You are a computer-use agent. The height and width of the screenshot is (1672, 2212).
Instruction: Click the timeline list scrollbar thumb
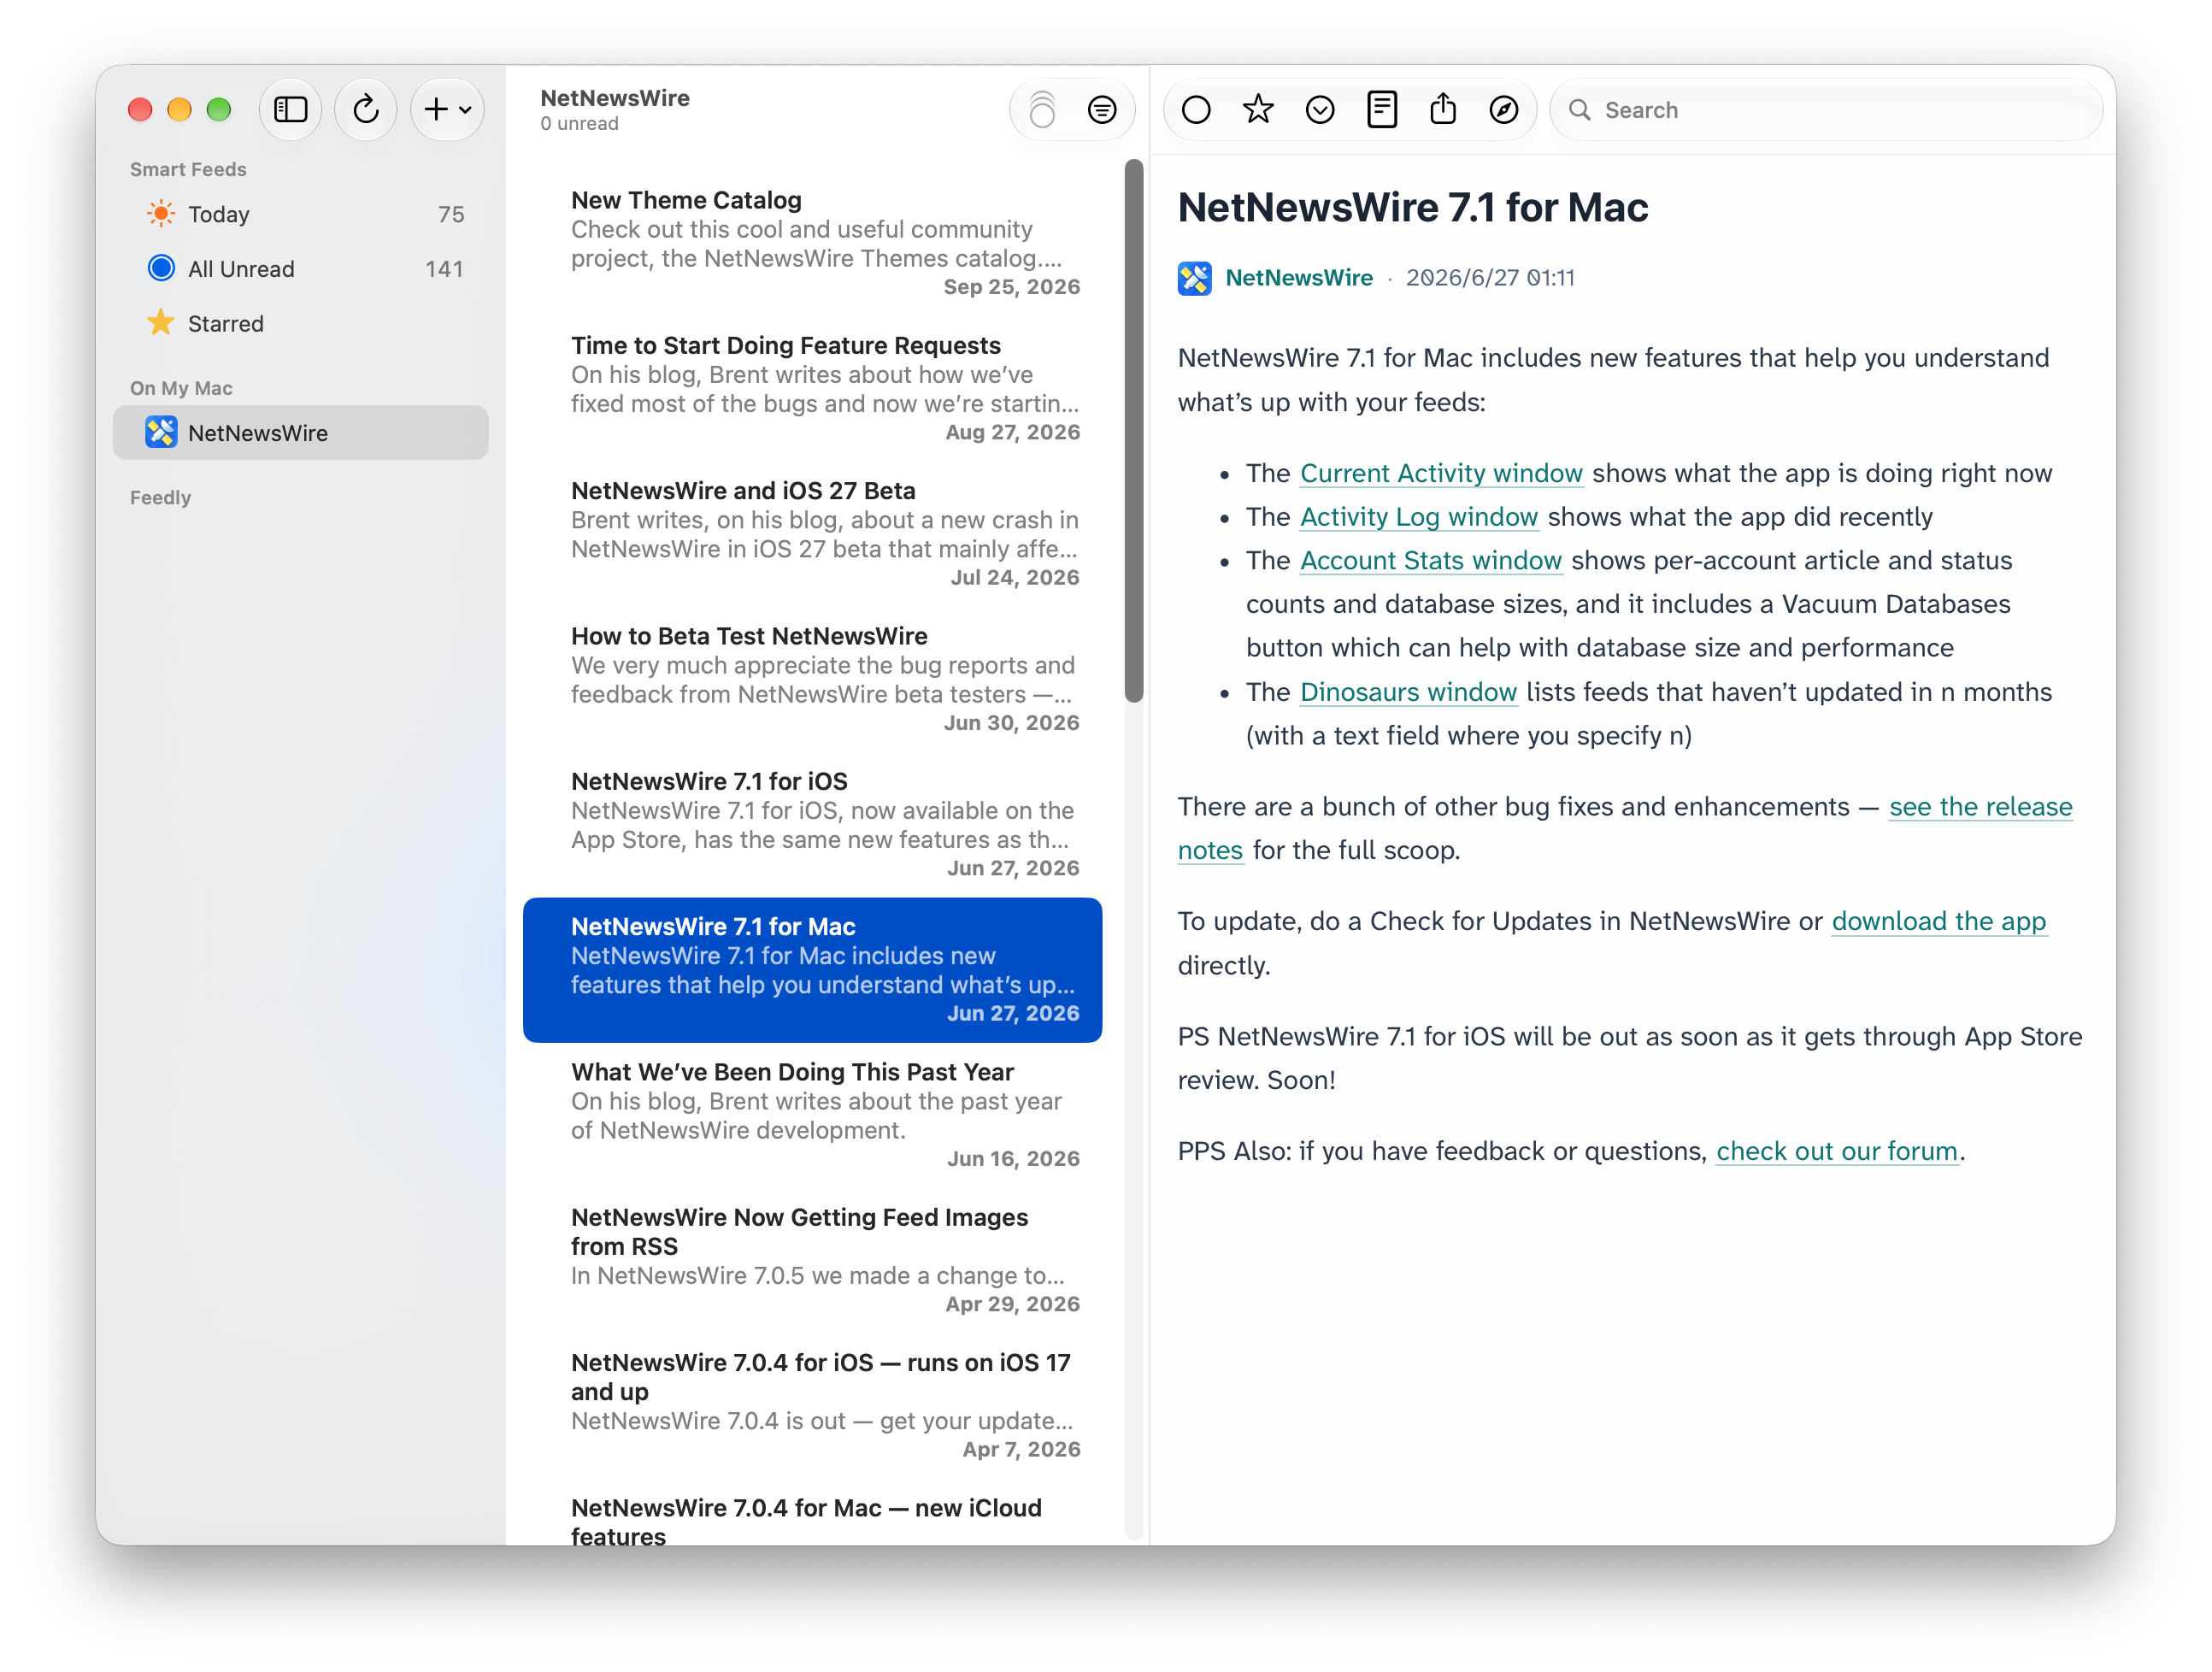pos(1133,431)
